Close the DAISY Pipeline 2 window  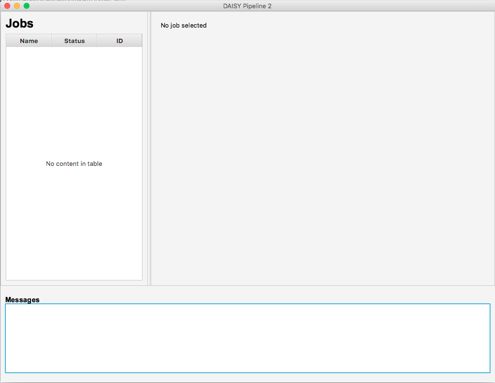(7, 6)
